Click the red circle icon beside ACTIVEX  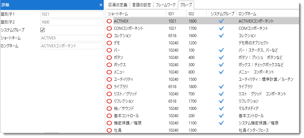coord(109,21)
